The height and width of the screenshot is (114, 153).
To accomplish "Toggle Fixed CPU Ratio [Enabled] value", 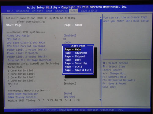I will point(70,36).
